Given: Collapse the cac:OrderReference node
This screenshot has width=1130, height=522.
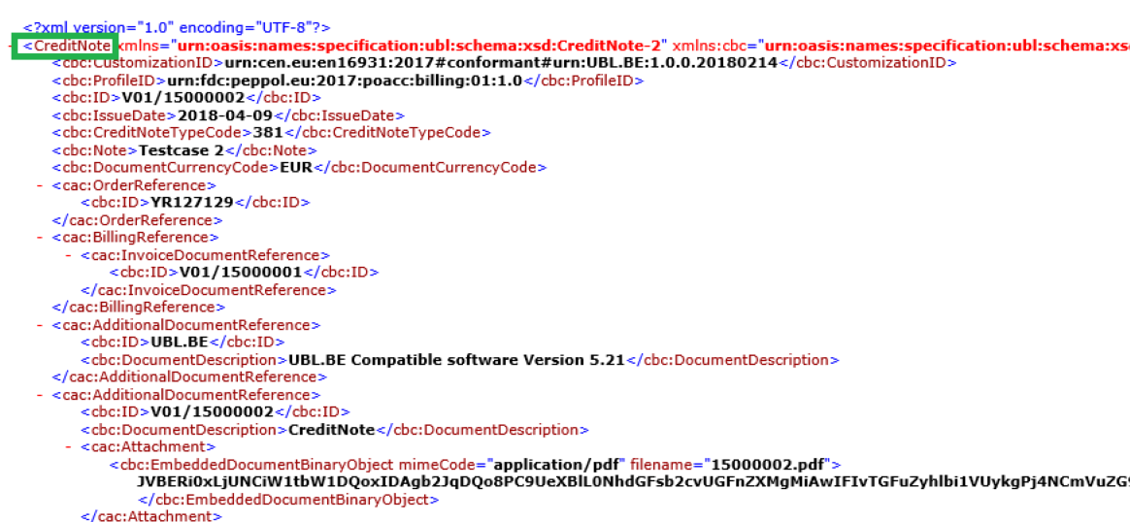Looking at the screenshot, I should [x=40, y=185].
